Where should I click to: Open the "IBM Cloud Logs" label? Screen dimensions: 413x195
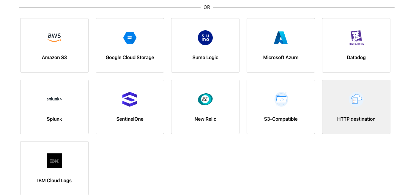point(54,180)
